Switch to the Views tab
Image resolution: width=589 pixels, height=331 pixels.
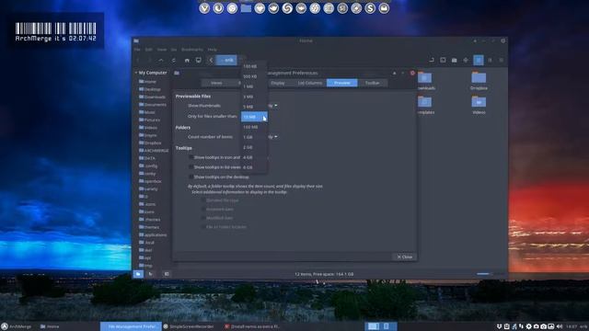(216, 83)
